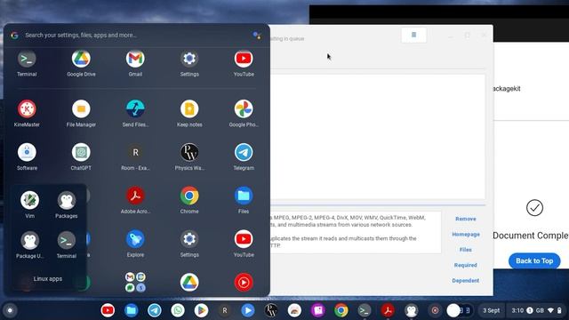Click Files link in the package window
Image resolution: width=569 pixels, height=320 pixels.
(466, 250)
